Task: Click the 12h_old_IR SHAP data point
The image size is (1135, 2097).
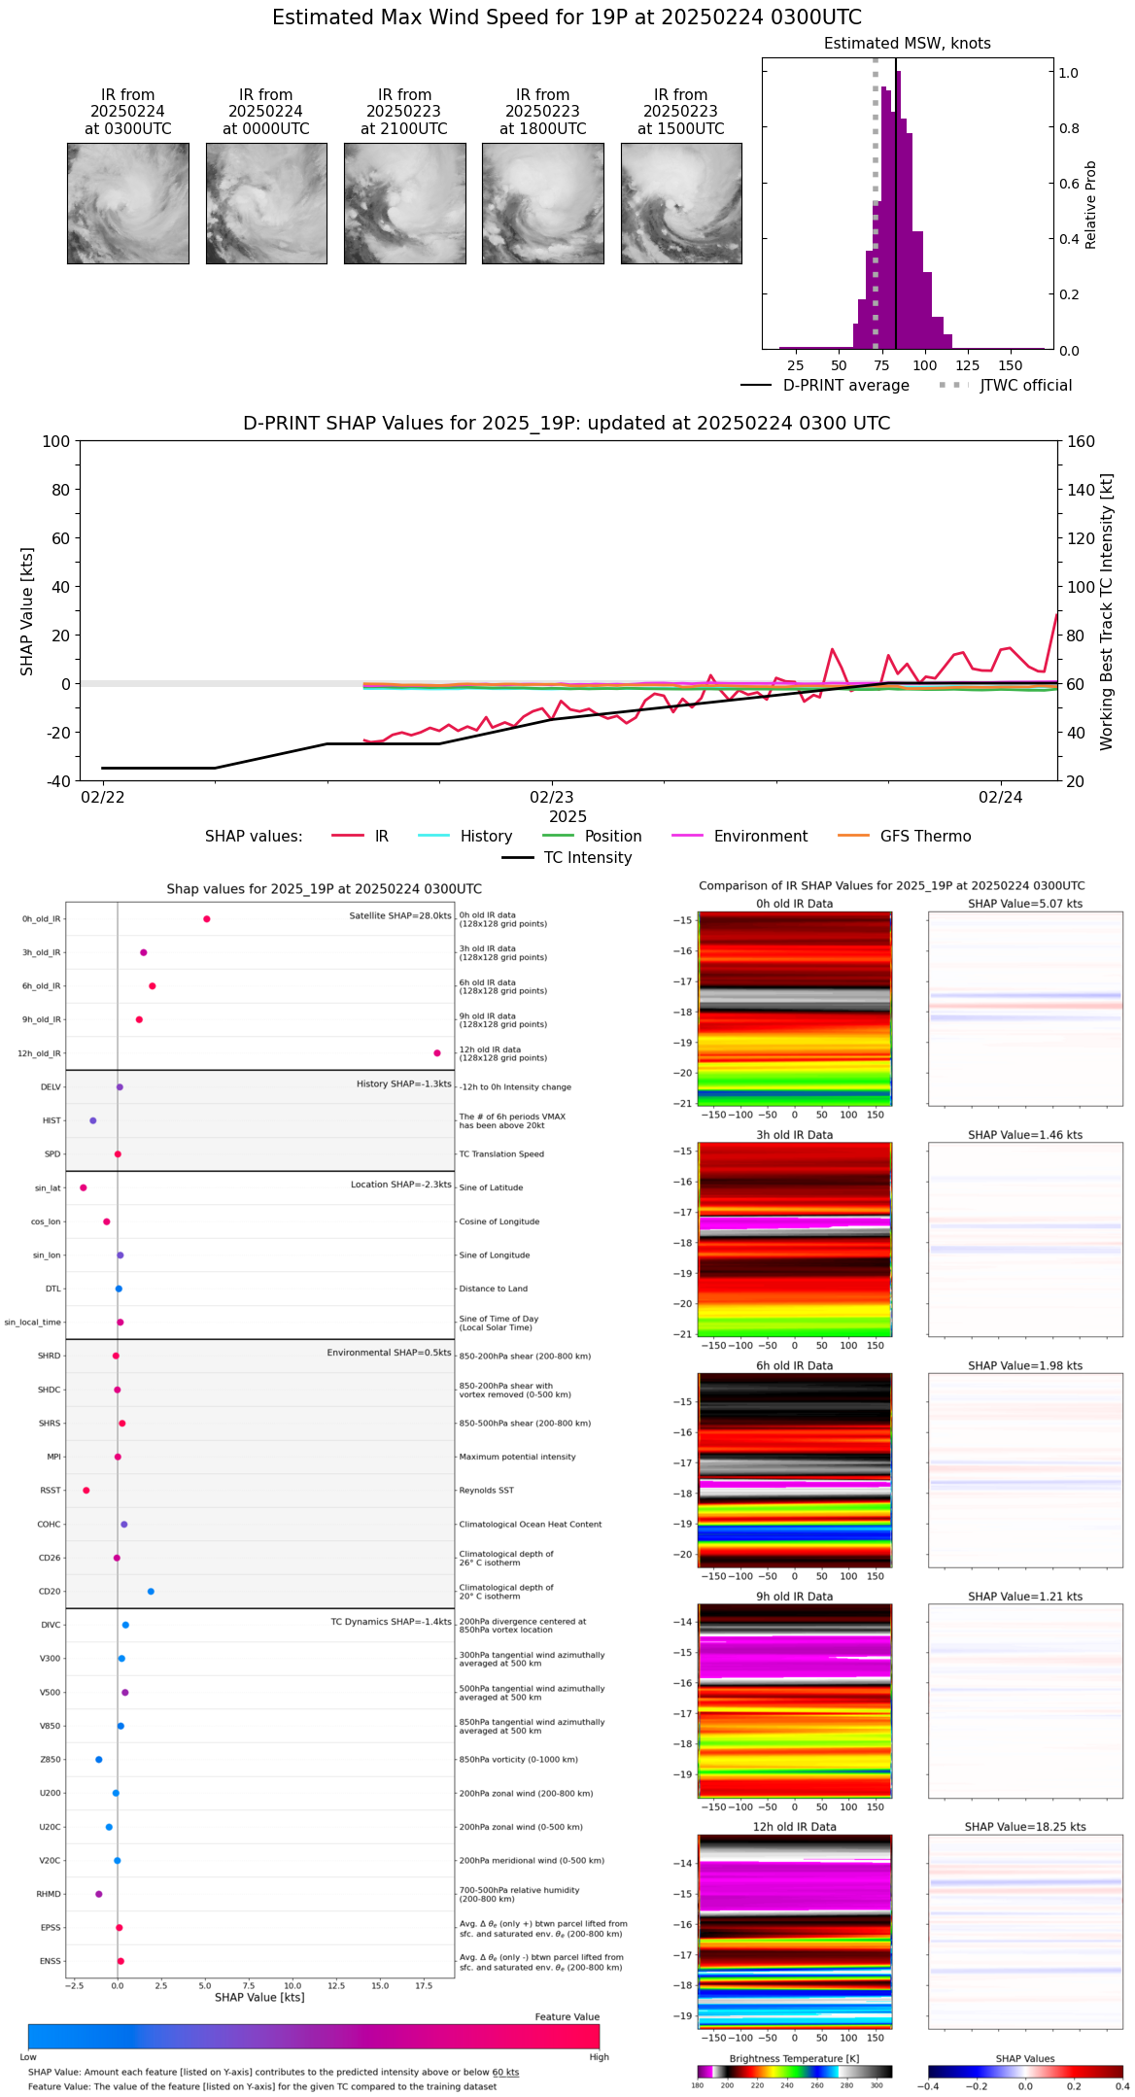Action: click(437, 1052)
